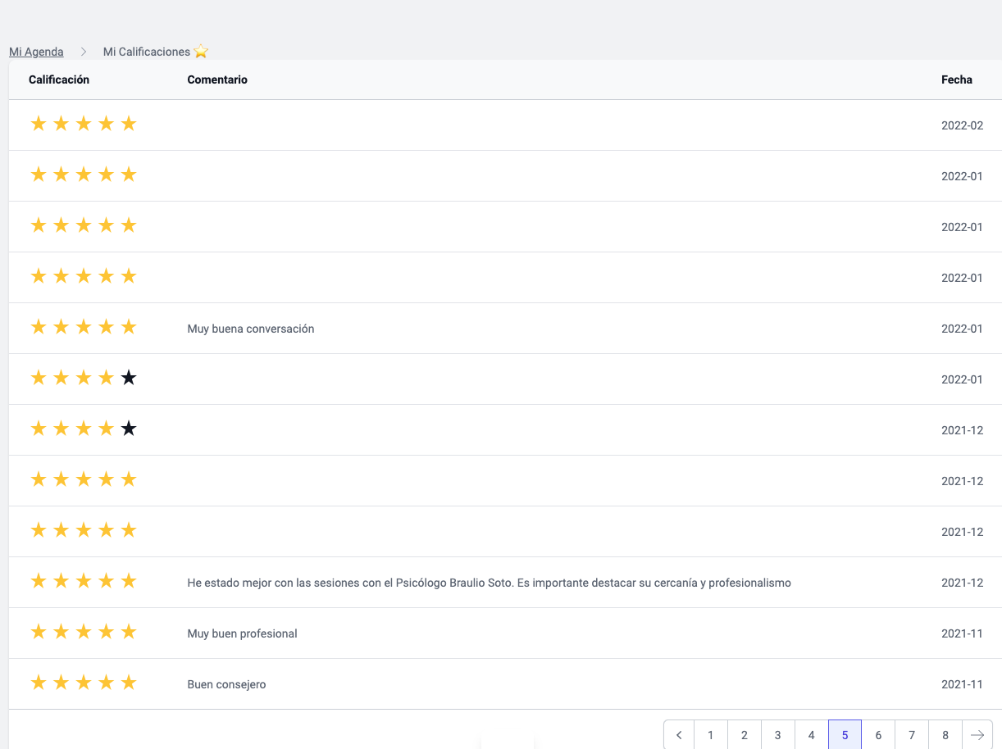
Task: Open page 2 of ratings
Action: coord(745,735)
